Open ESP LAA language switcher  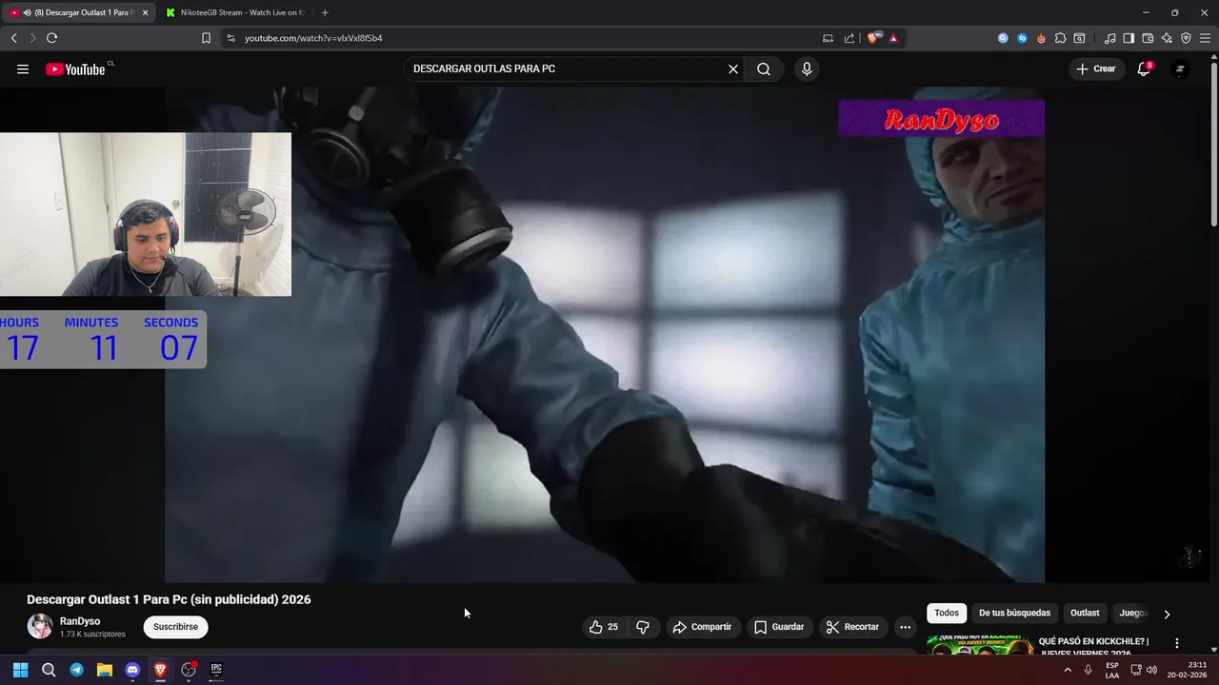click(1112, 670)
